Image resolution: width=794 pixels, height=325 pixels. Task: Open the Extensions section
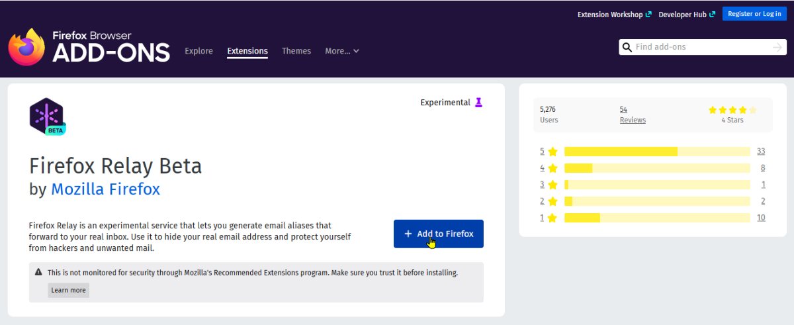click(x=247, y=51)
